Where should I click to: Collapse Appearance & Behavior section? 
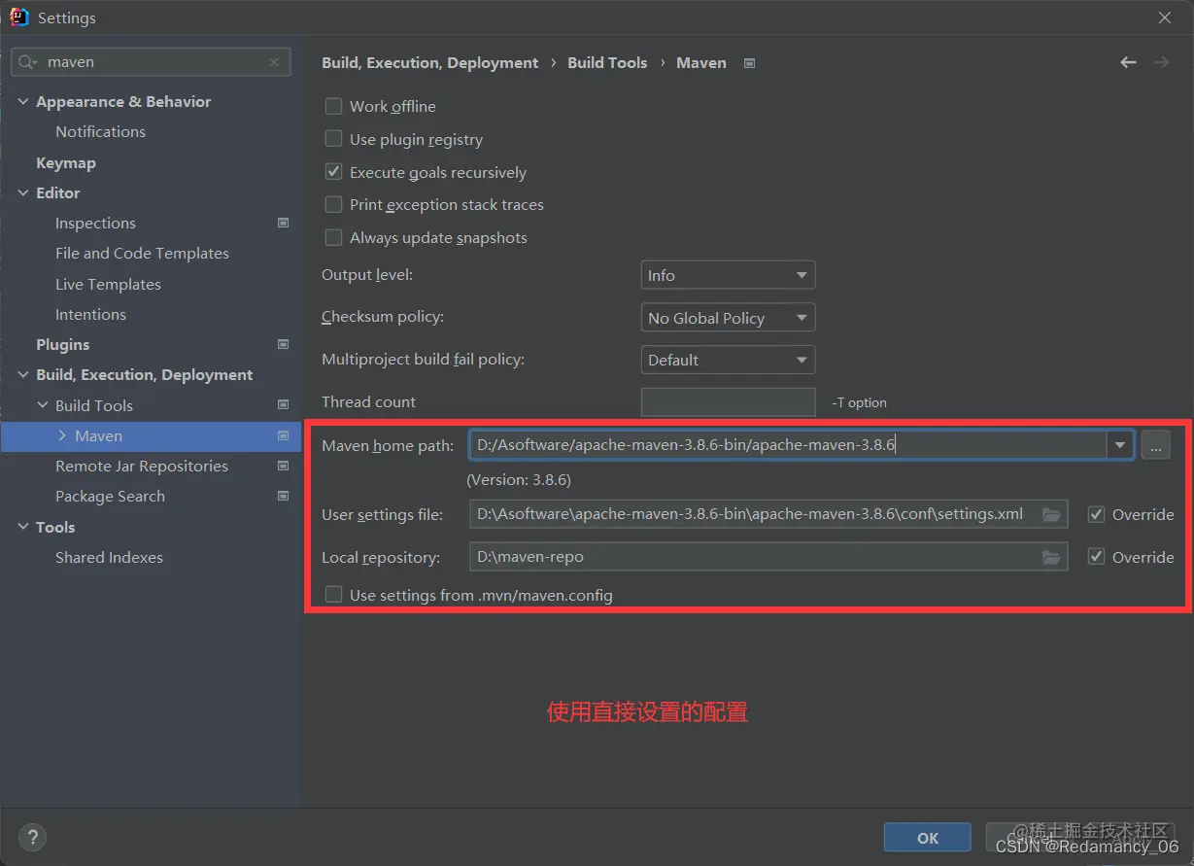(23, 101)
